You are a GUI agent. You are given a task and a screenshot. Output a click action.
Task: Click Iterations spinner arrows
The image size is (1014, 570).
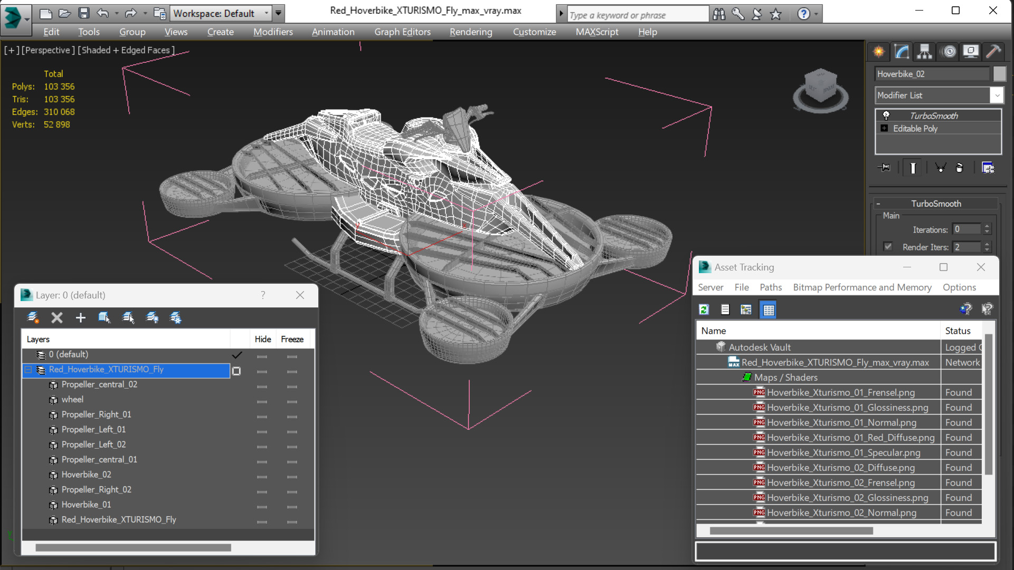(987, 229)
